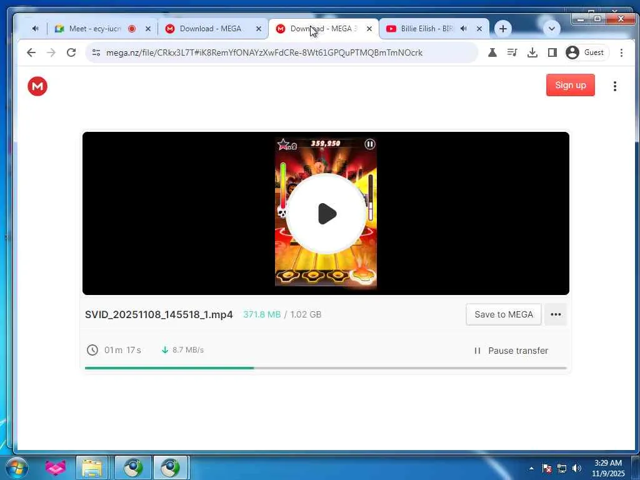
Task: Click the Sign up button
Action: [x=570, y=85]
